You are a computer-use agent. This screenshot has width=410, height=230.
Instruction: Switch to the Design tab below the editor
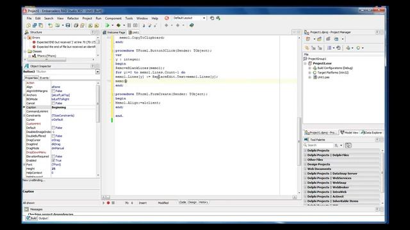(192, 203)
